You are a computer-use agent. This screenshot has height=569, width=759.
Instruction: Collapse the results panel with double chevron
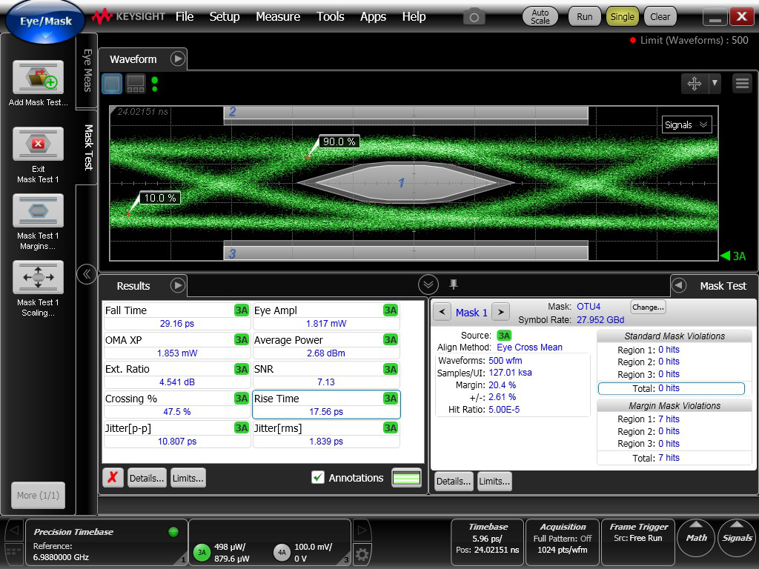428,284
